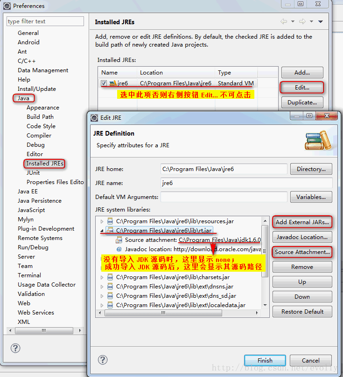Click the libraries list scroll-down arrow
343x377 pixels.
tap(265, 305)
